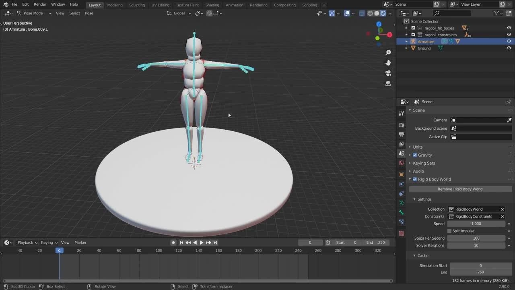Screen dimensions: 515x290
Task: Hide the Ground object with eye icon
Action: pyautogui.click(x=509, y=48)
